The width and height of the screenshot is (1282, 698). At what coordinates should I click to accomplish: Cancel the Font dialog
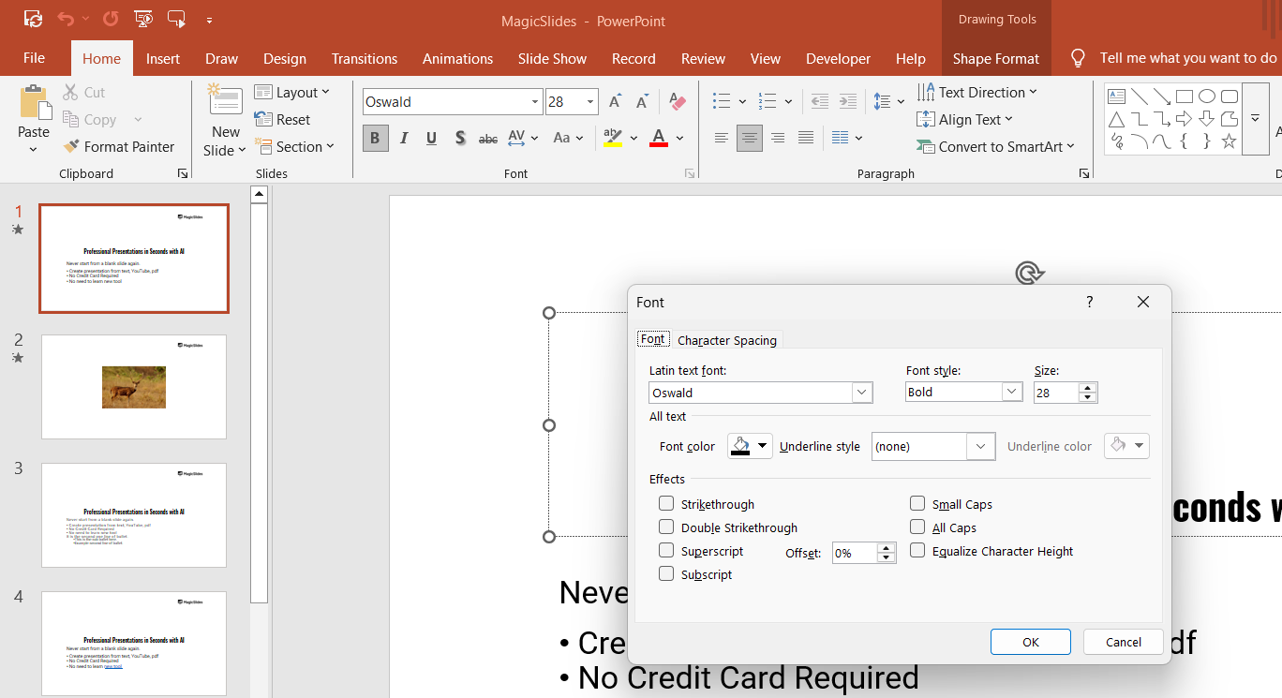(1123, 642)
